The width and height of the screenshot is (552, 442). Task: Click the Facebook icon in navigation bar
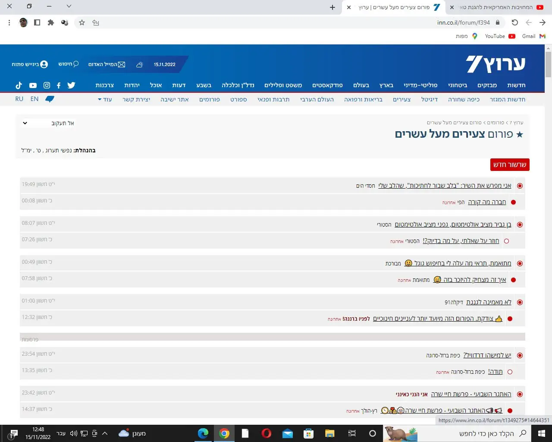tap(59, 85)
